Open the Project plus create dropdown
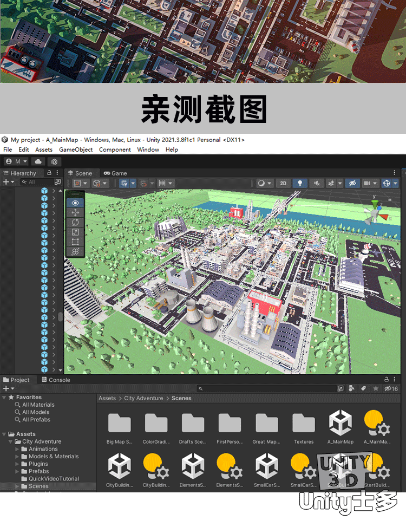Screen dimensions: 406x520 pyautogui.click(x=9, y=388)
